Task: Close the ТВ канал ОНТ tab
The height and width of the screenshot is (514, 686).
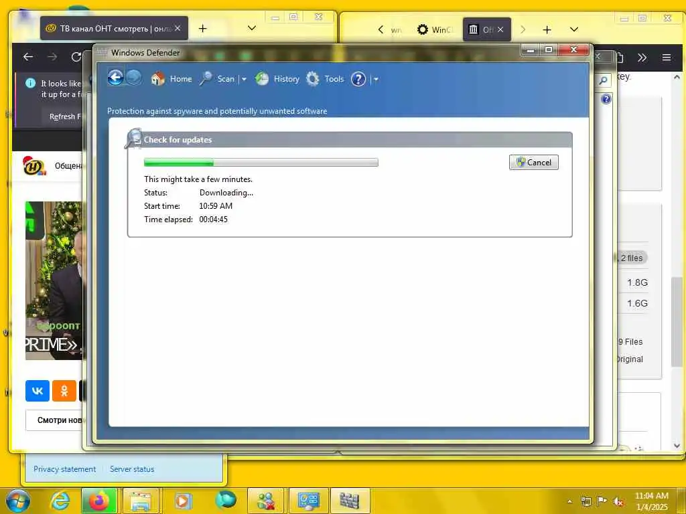Action: [x=178, y=28]
